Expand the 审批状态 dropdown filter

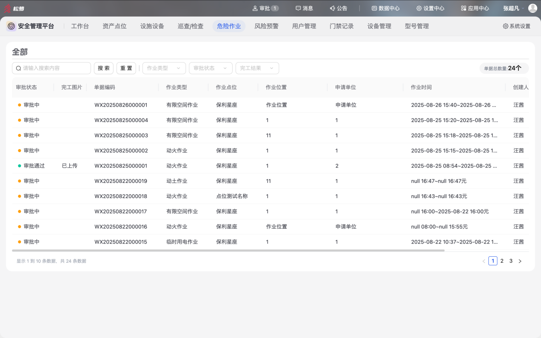tap(211, 68)
